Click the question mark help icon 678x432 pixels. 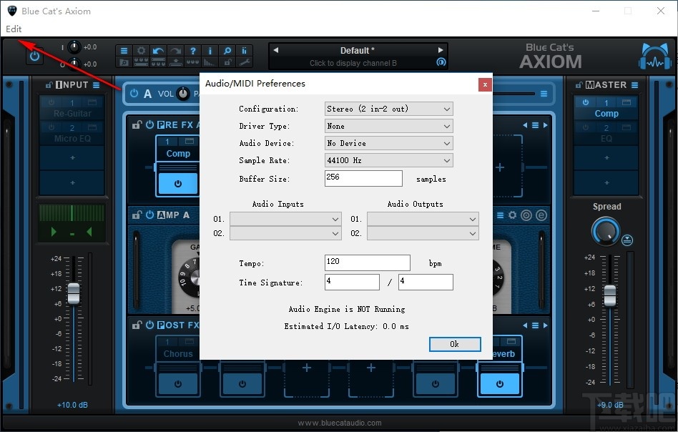click(192, 51)
